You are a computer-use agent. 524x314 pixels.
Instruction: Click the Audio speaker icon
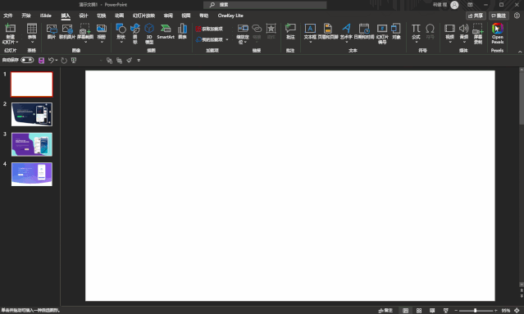(x=464, y=29)
